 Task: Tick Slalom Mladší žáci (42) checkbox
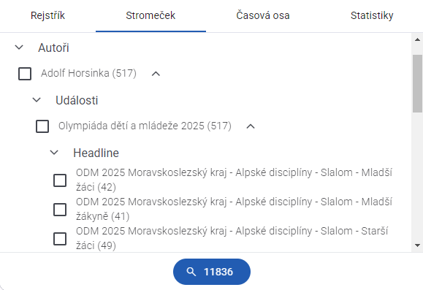60,180
